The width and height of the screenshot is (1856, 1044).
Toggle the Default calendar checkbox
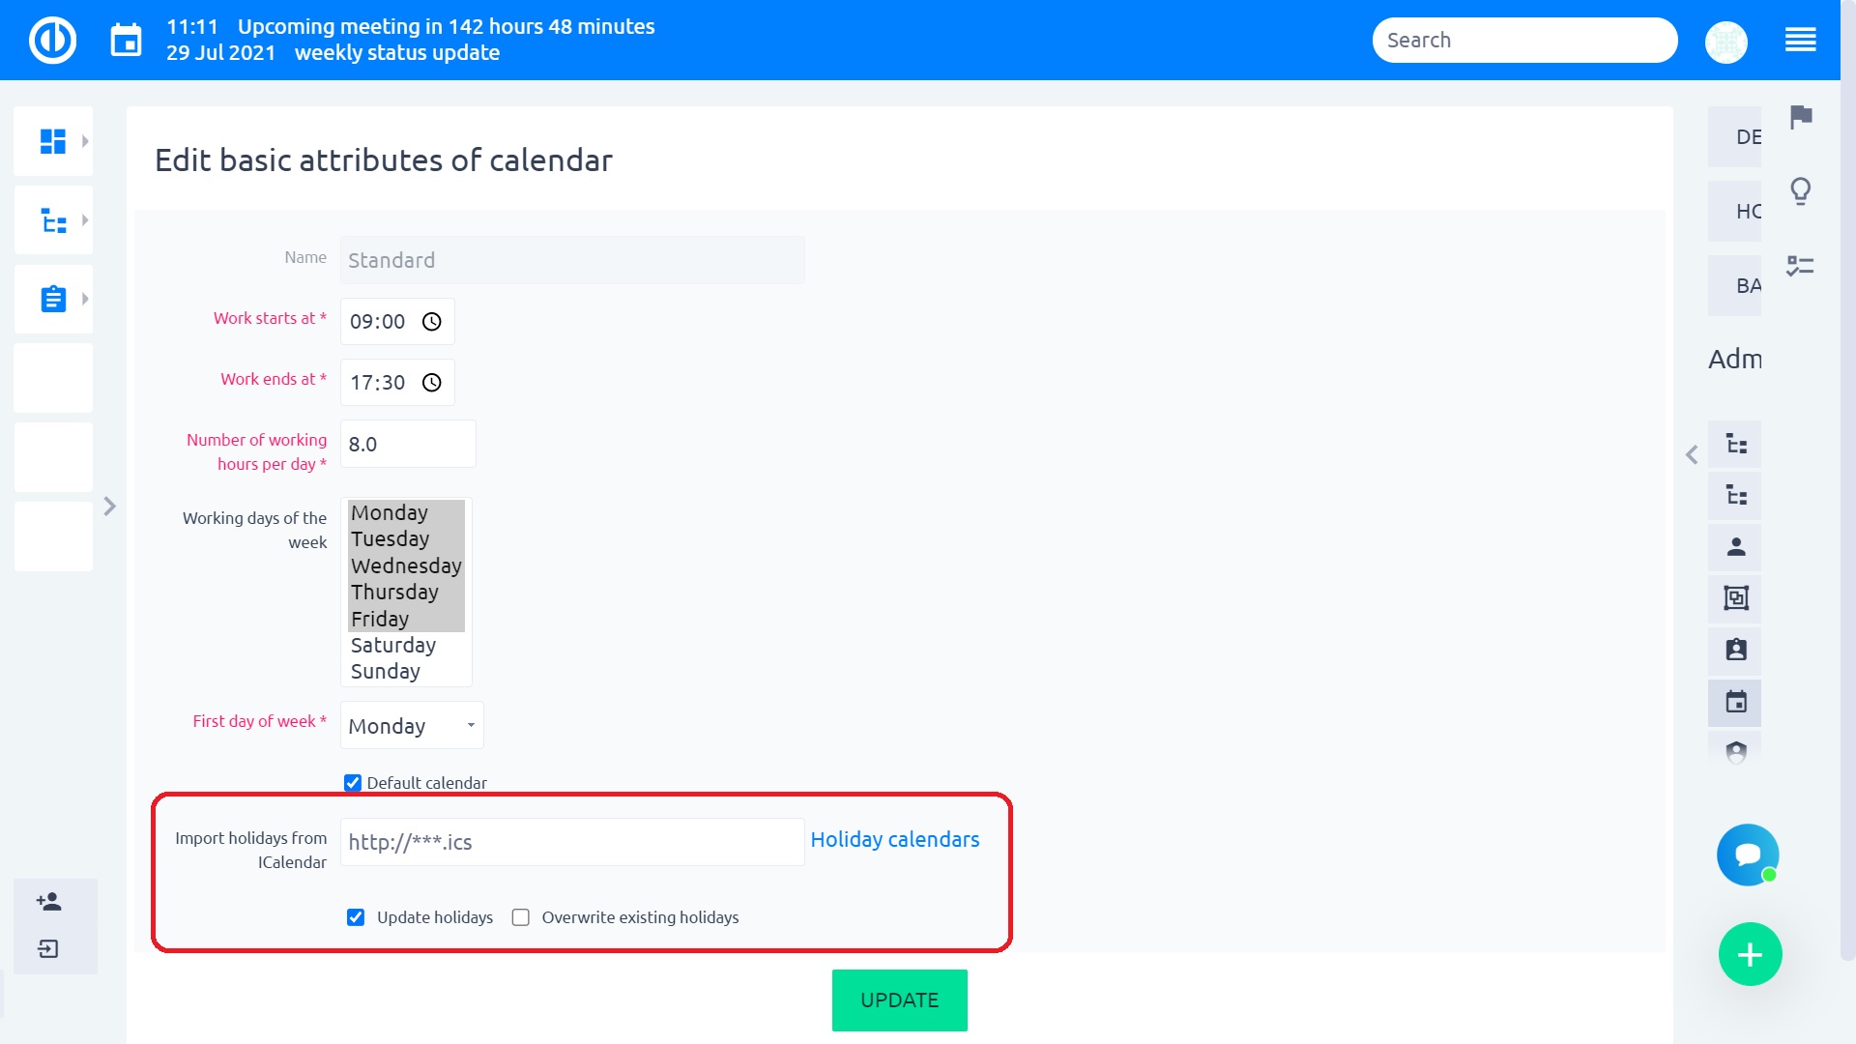[353, 783]
